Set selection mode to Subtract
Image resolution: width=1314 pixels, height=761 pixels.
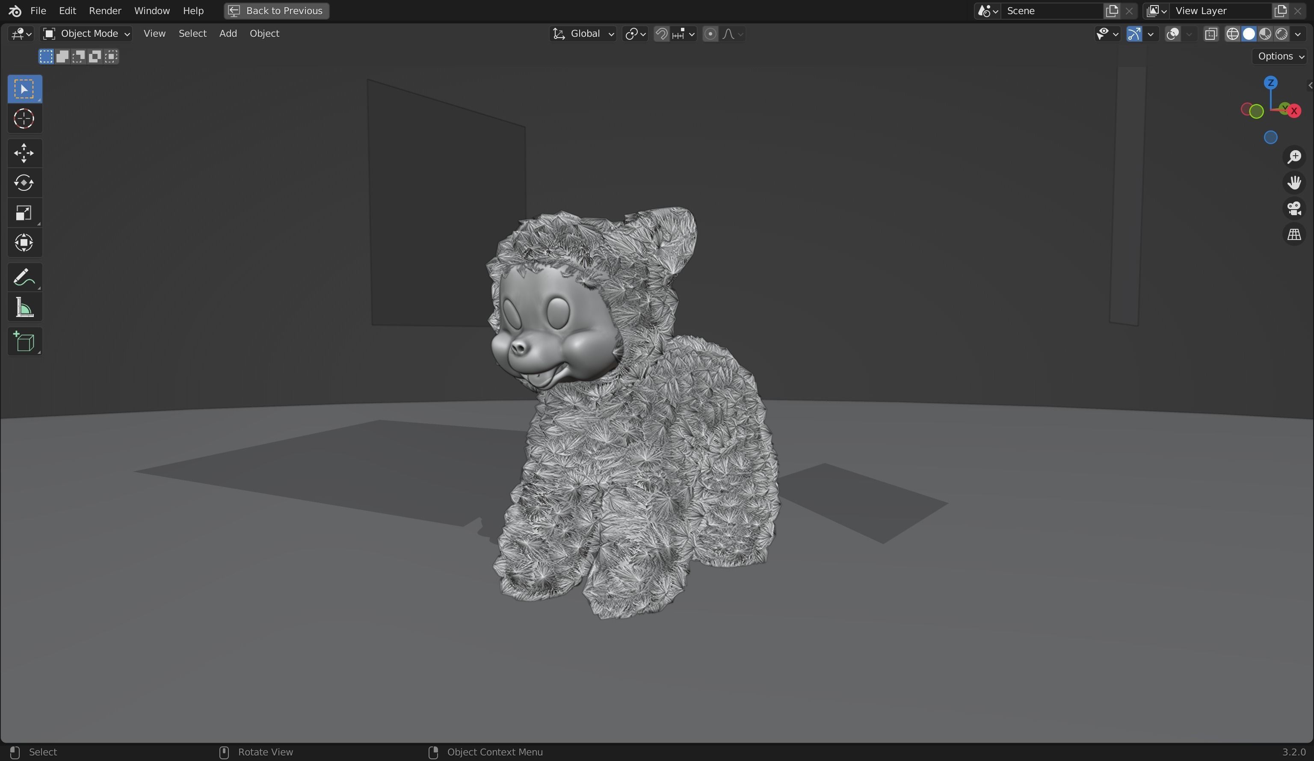[x=78, y=56]
